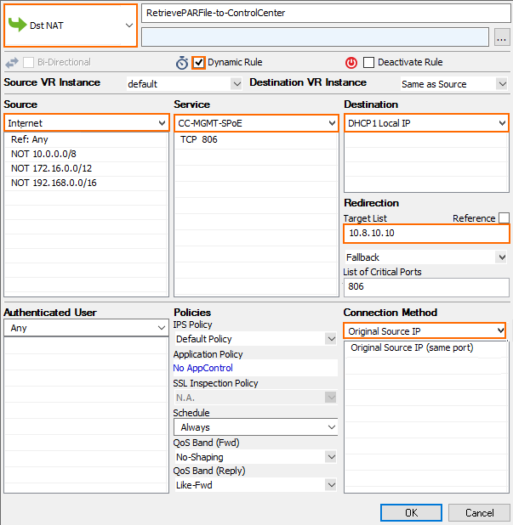Click the Bi-Directional arrows icon
Image resolution: width=513 pixels, height=525 pixels.
(12, 63)
